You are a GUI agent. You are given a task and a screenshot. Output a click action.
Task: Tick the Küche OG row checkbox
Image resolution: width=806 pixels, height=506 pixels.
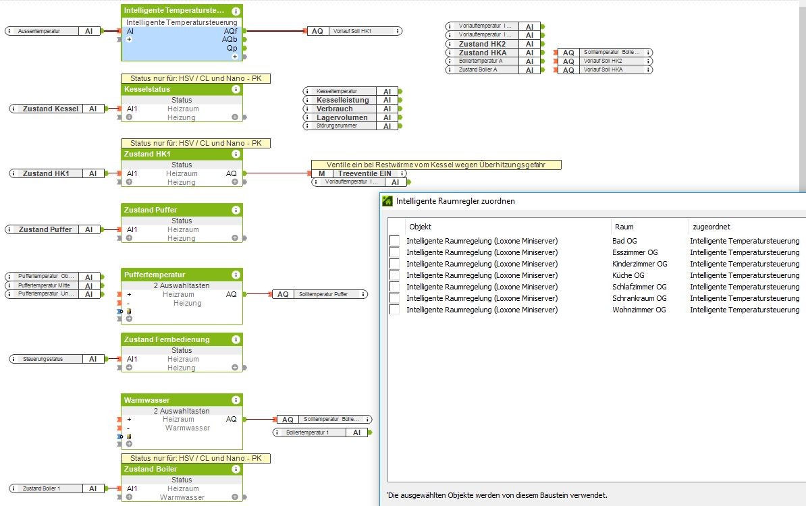point(394,275)
